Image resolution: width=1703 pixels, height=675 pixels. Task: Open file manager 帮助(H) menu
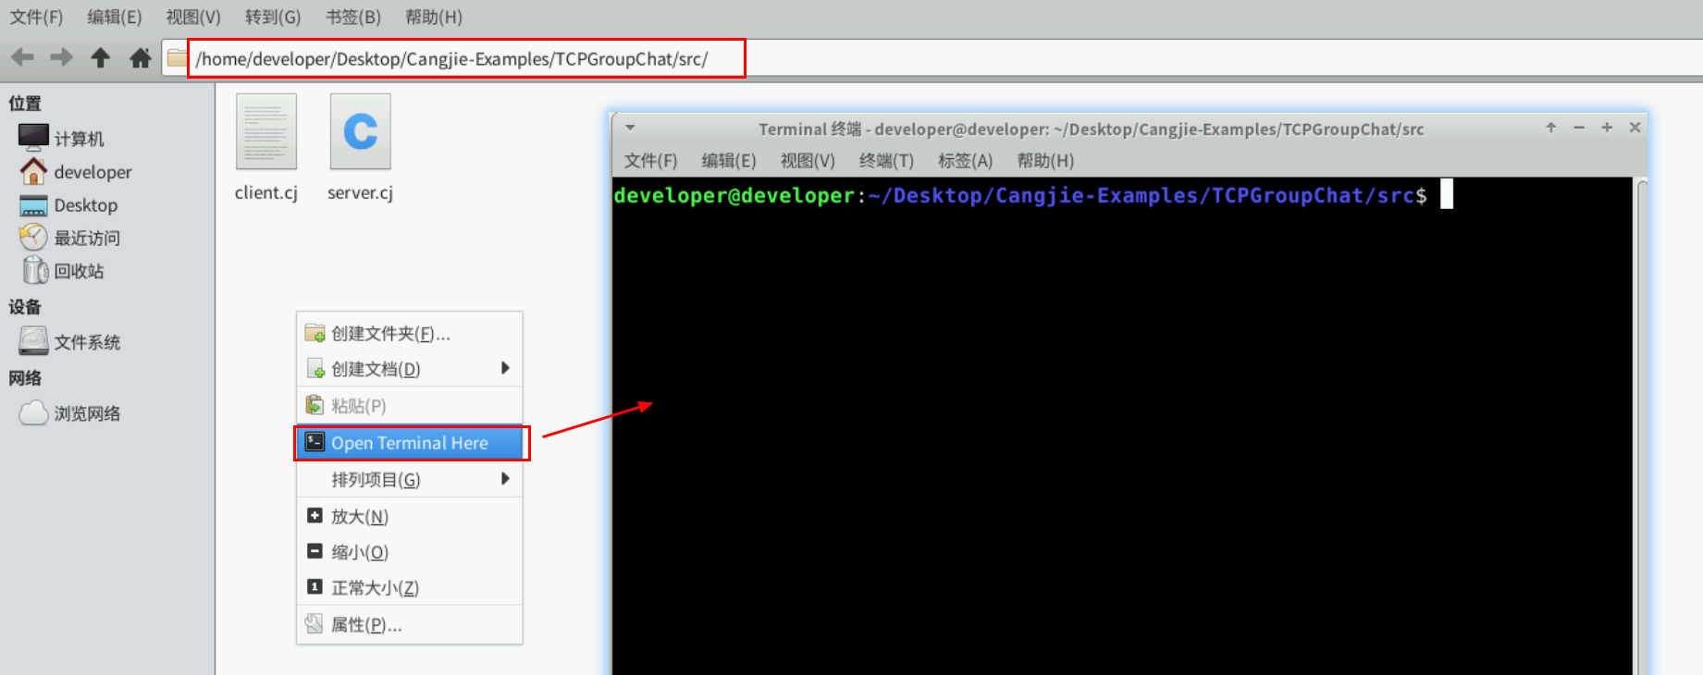tap(434, 17)
